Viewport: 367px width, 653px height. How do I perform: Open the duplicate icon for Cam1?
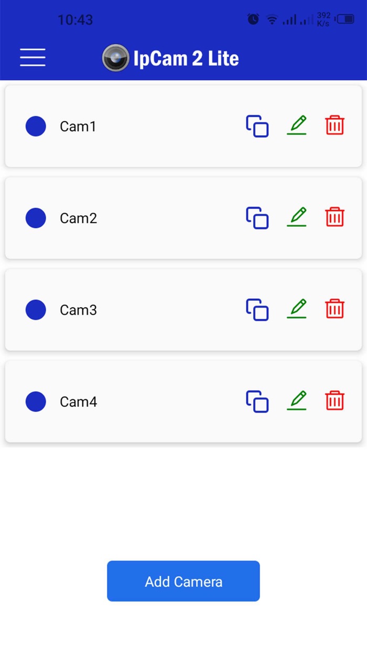pos(256,126)
